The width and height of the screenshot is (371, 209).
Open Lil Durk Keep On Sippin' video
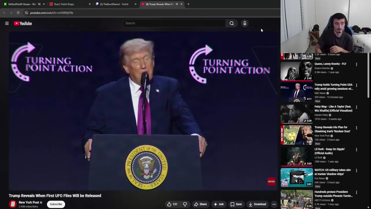(330, 151)
